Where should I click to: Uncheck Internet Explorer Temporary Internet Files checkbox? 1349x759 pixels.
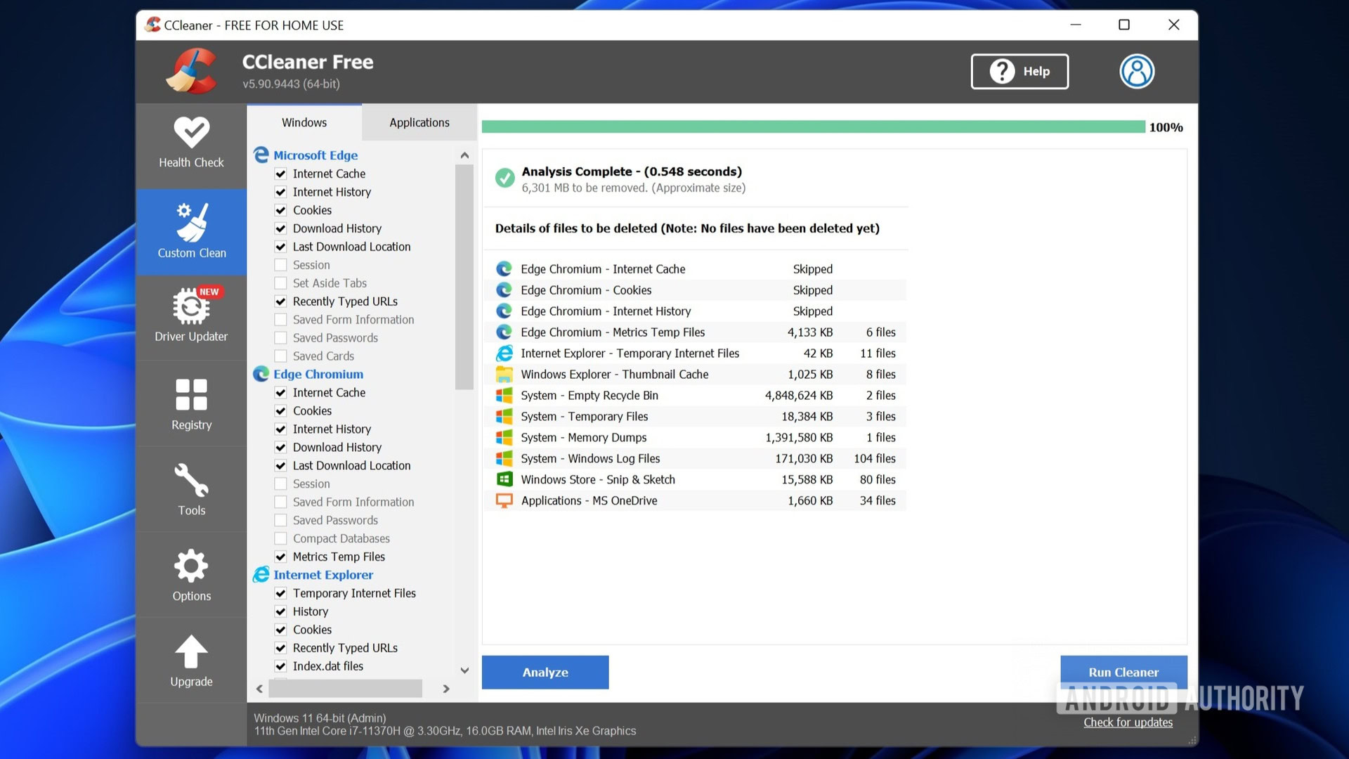pyautogui.click(x=280, y=593)
